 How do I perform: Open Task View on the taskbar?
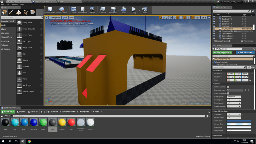pos(16,141)
